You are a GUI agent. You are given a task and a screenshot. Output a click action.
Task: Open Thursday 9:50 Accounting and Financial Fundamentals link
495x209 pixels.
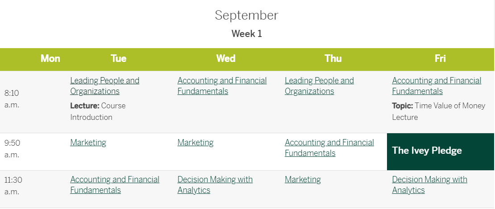pyautogui.click(x=329, y=148)
